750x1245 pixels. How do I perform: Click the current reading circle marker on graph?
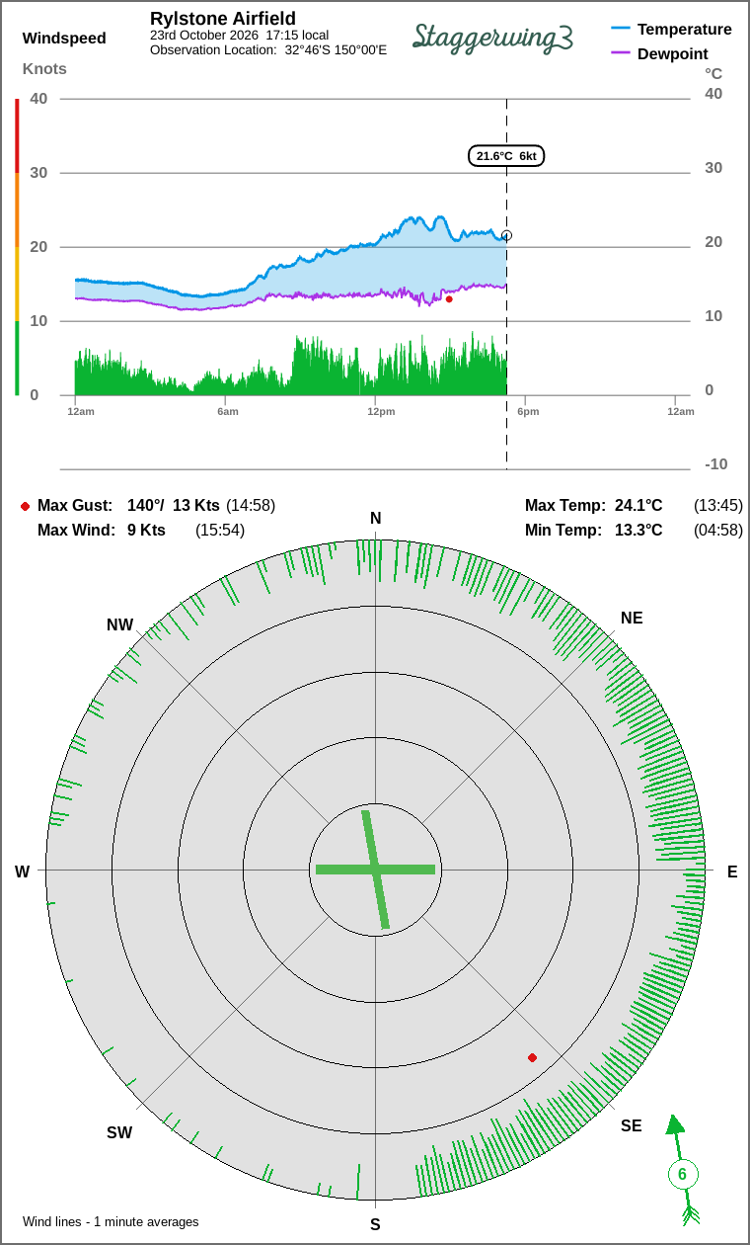pos(507,236)
